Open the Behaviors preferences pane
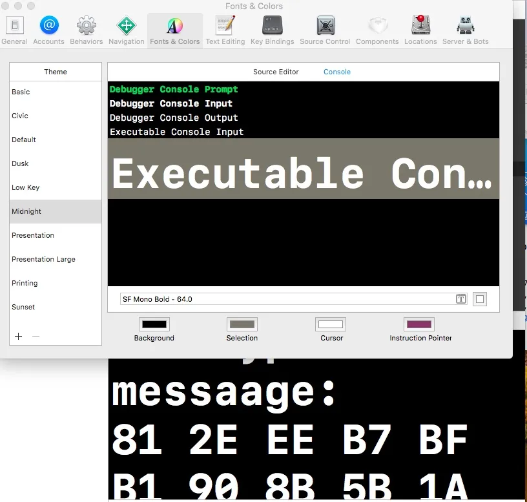 pyautogui.click(x=87, y=30)
